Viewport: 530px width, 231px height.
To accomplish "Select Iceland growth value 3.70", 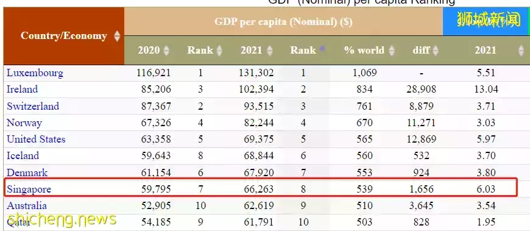I will [x=486, y=155].
